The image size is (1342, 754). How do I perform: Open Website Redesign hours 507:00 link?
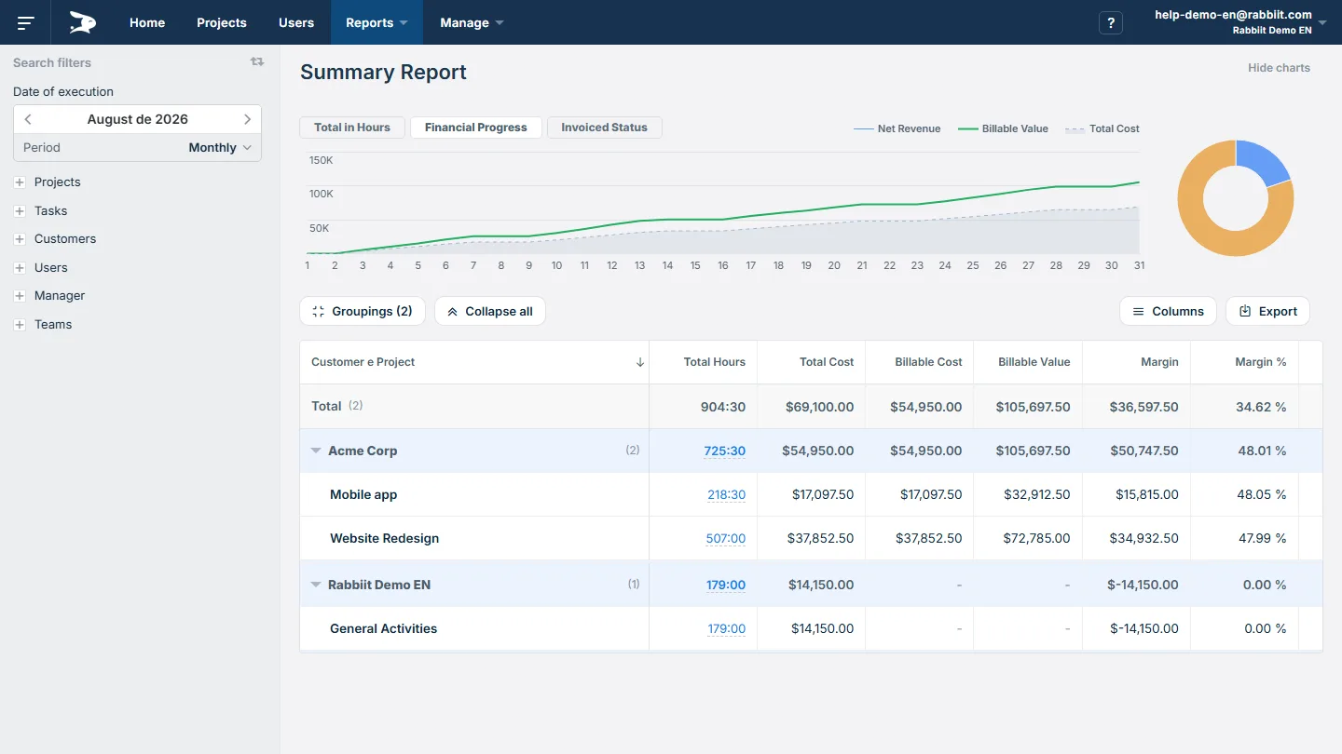726,538
